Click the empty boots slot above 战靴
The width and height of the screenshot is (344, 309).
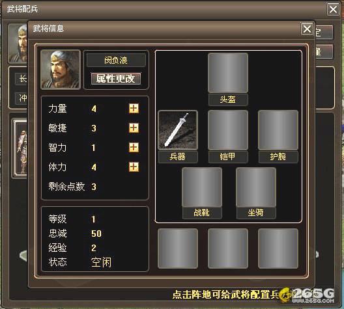202,187
